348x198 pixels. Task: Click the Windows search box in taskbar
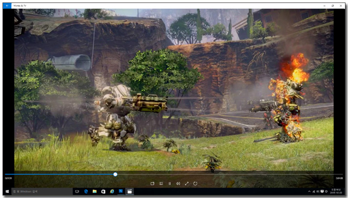(x=42, y=192)
